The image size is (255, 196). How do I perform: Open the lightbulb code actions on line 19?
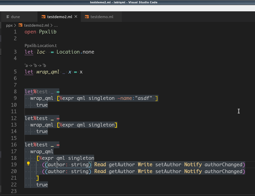(28, 164)
